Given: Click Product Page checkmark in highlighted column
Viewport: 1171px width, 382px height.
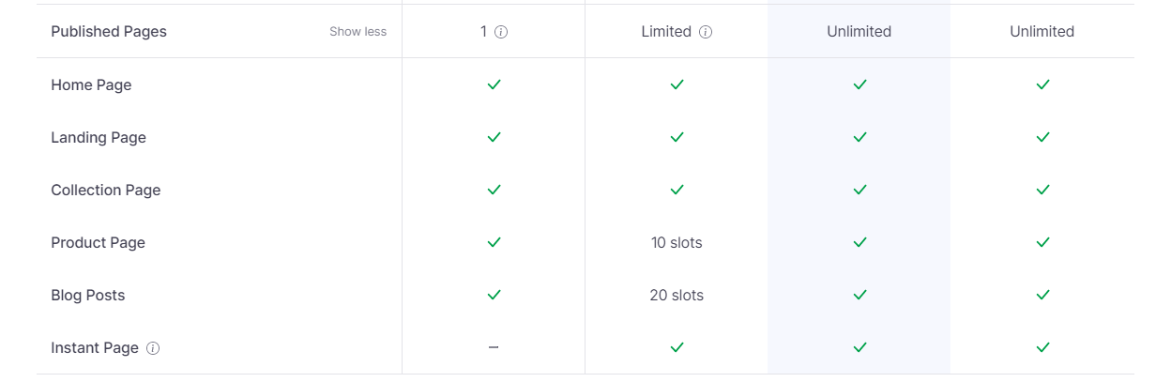Looking at the screenshot, I should coord(859,242).
